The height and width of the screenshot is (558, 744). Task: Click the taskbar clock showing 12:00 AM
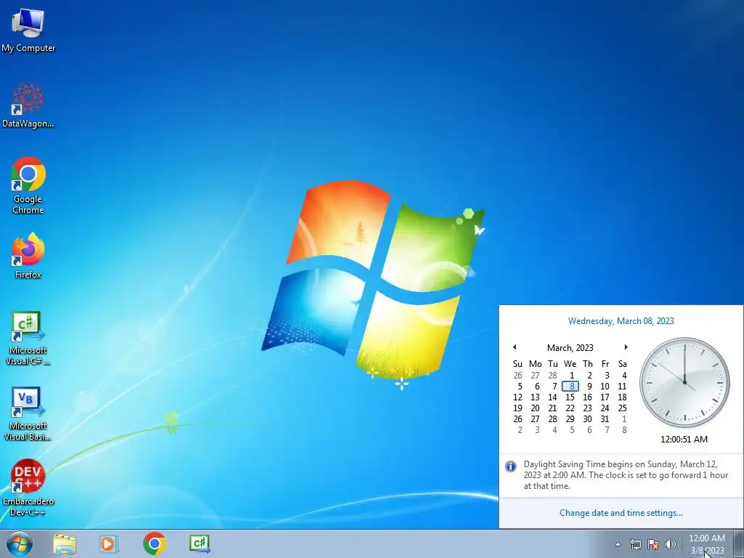pyautogui.click(x=707, y=544)
